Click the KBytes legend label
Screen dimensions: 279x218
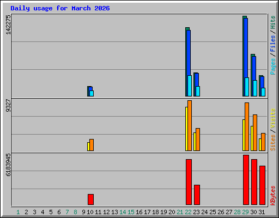click(273, 196)
